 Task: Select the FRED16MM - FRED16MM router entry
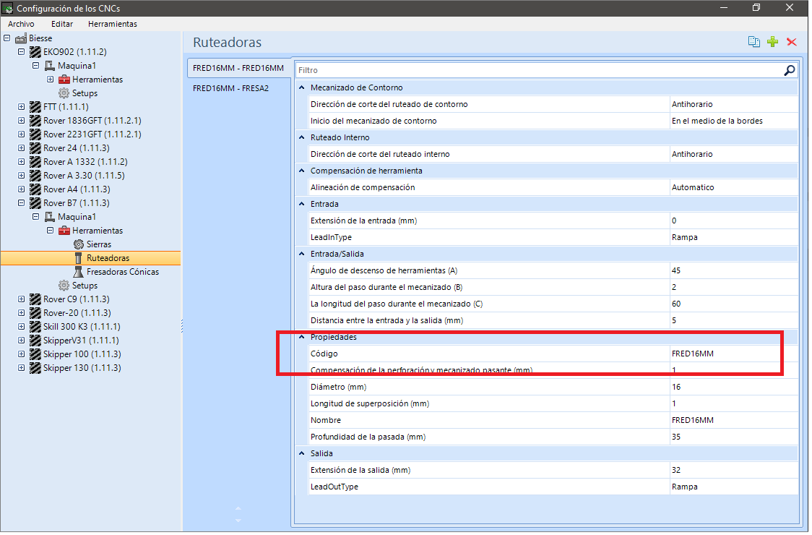pos(238,68)
